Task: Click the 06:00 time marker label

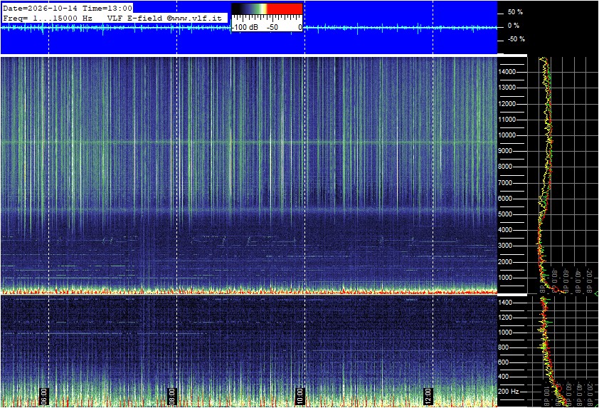Action: click(44, 397)
